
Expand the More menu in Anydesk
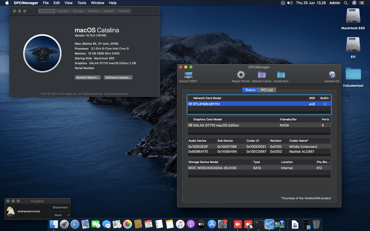pos(60,215)
